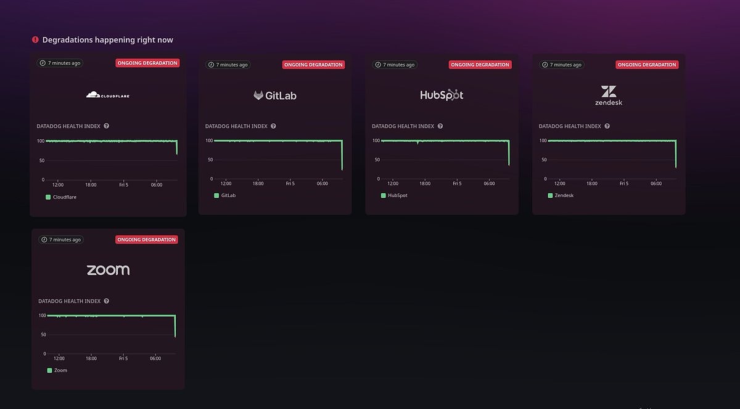Toggle the Cloudflare legend series swatch

(48, 197)
